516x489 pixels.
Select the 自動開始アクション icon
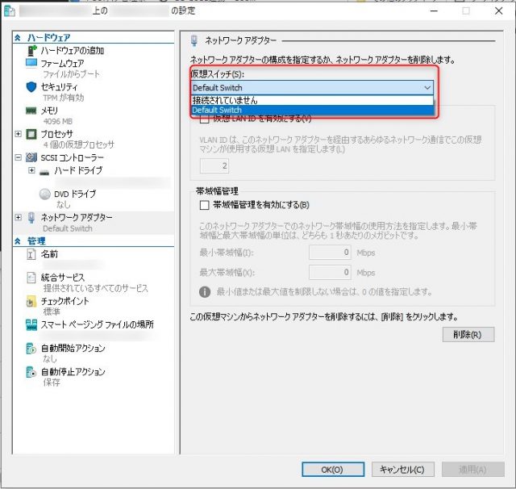[31, 349]
